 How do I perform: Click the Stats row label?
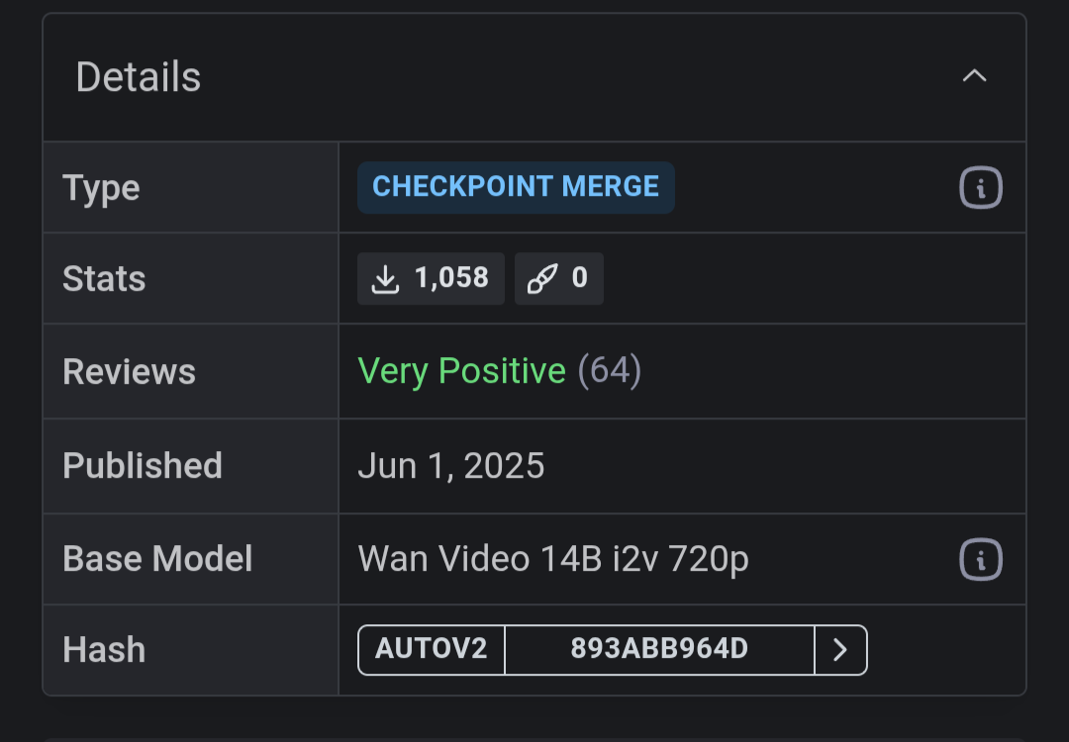pyautogui.click(x=104, y=279)
